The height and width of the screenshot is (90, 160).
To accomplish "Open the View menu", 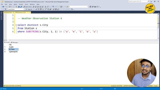I will pyautogui.click(x=10, y=4).
